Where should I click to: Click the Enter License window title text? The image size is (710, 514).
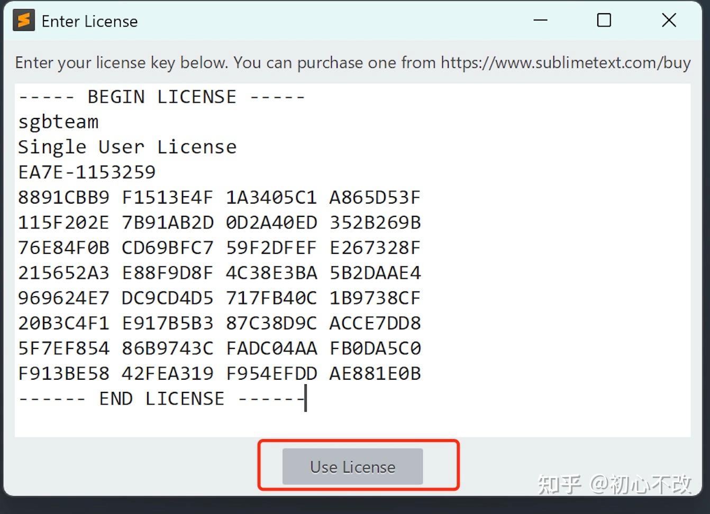(89, 21)
